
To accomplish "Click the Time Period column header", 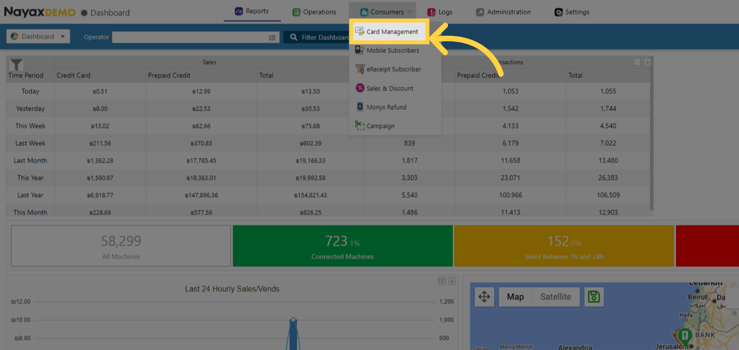I will click(x=26, y=75).
